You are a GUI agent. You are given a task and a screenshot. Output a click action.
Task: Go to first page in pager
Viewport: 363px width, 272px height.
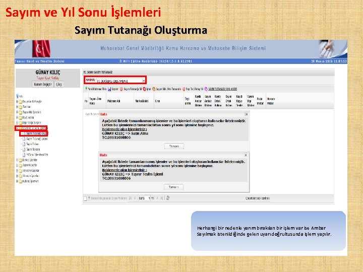(131, 198)
